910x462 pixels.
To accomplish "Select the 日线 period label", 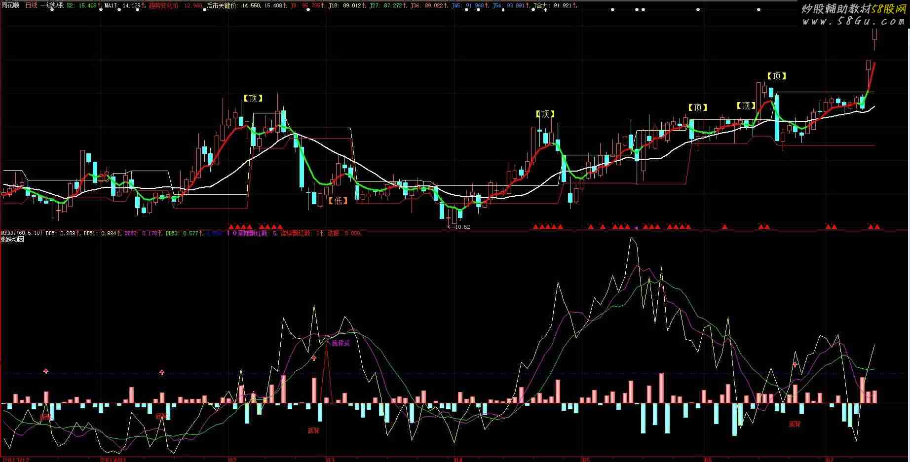I will (31, 5).
